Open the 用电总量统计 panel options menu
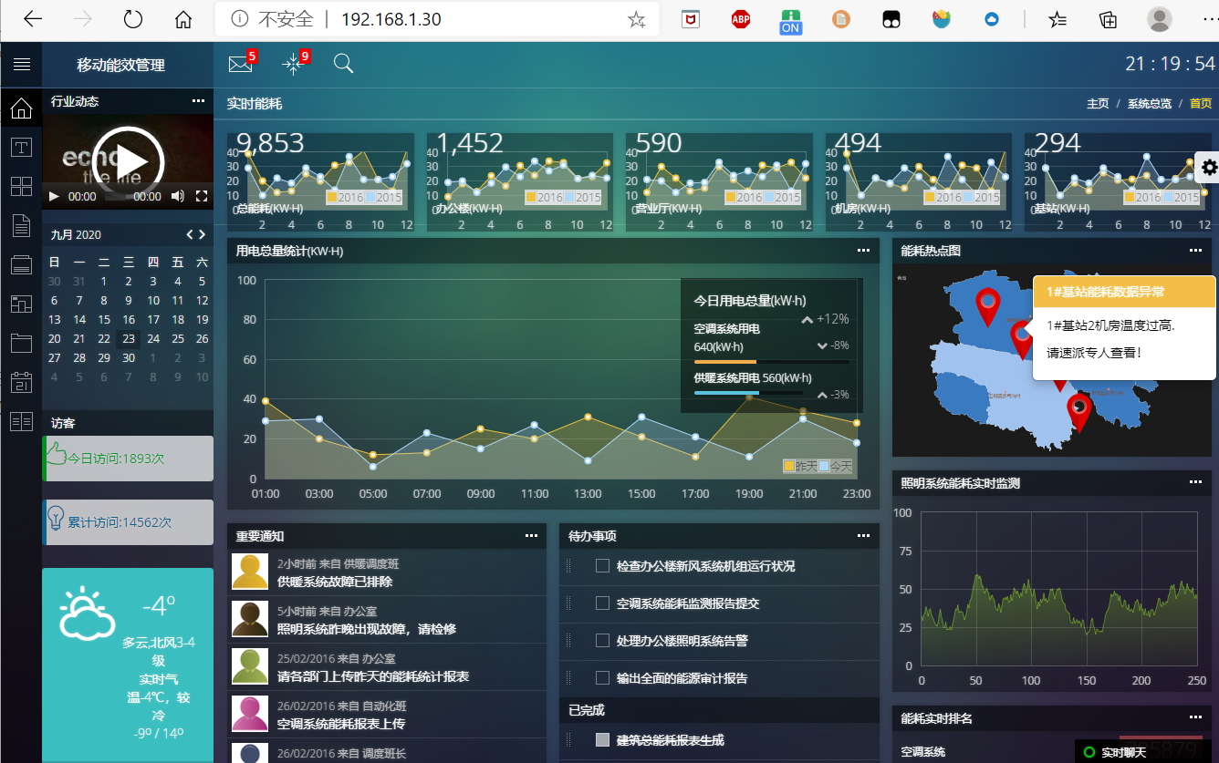This screenshot has height=763, width=1219. tap(863, 250)
